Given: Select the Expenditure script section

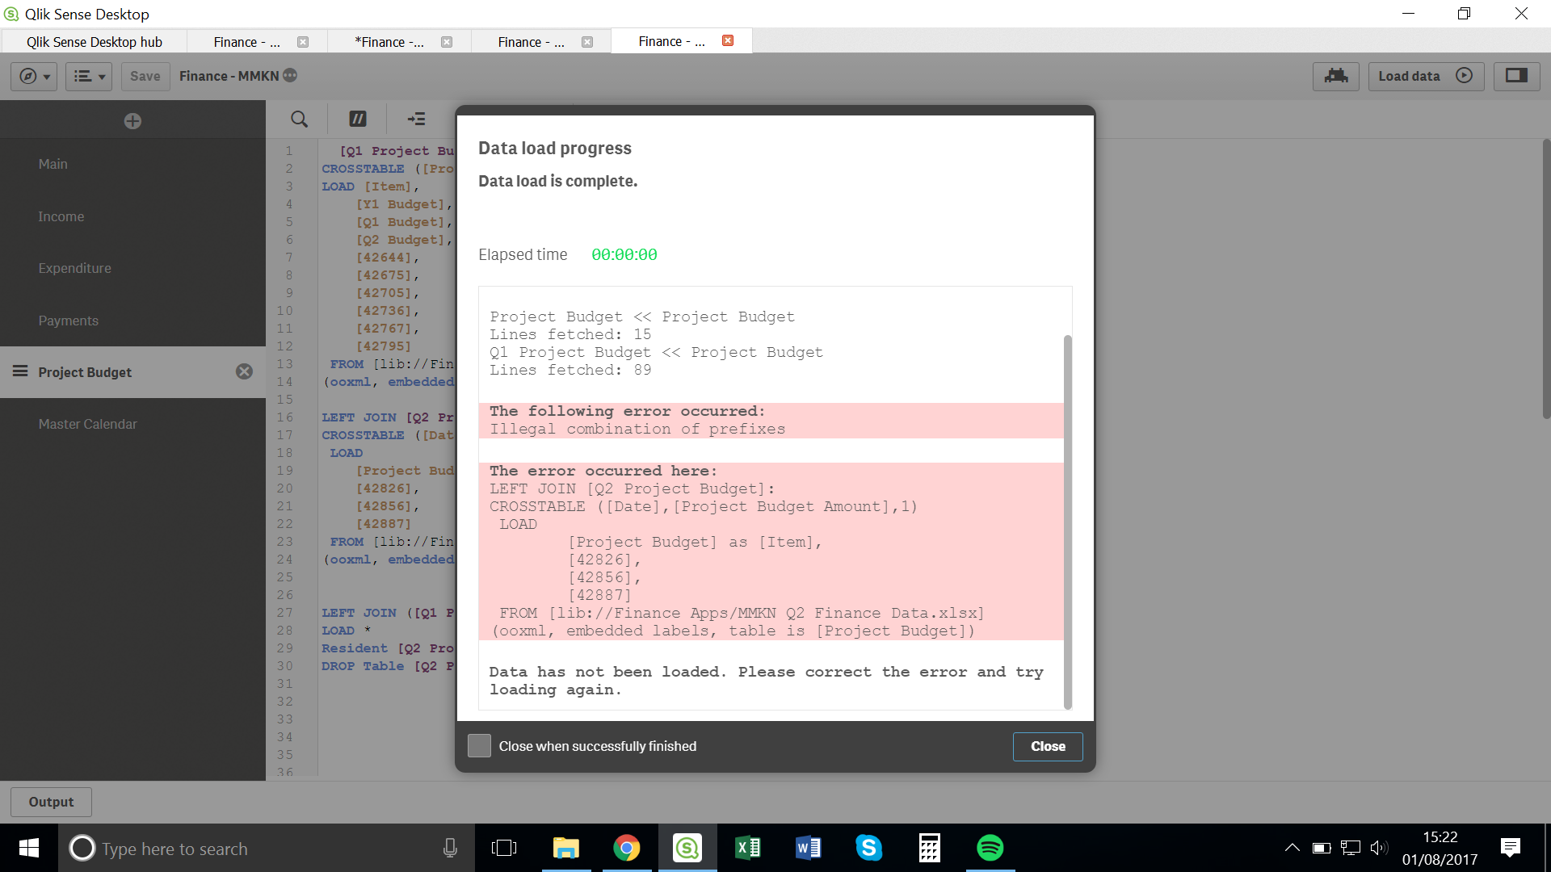Looking at the screenshot, I should pyautogui.click(x=132, y=268).
